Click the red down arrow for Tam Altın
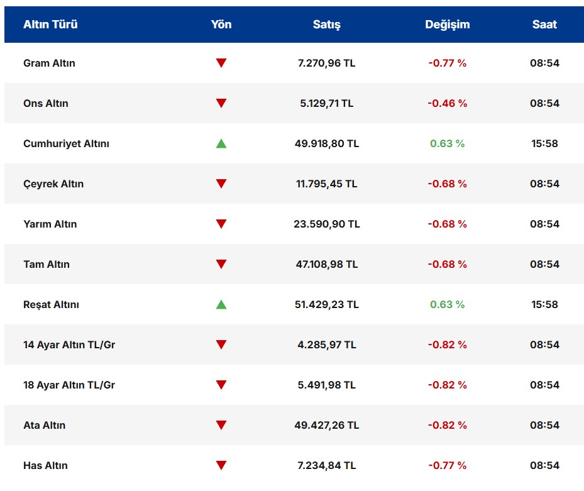The width and height of the screenshot is (584, 491). point(221,264)
